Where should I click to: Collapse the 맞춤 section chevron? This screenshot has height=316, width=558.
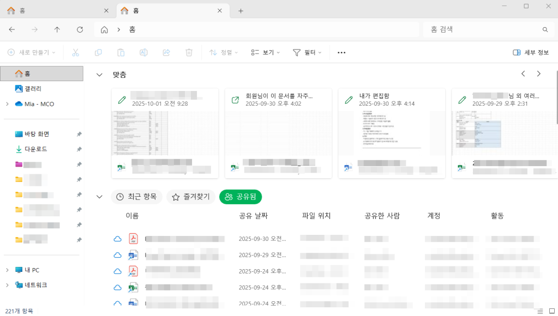point(99,75)
